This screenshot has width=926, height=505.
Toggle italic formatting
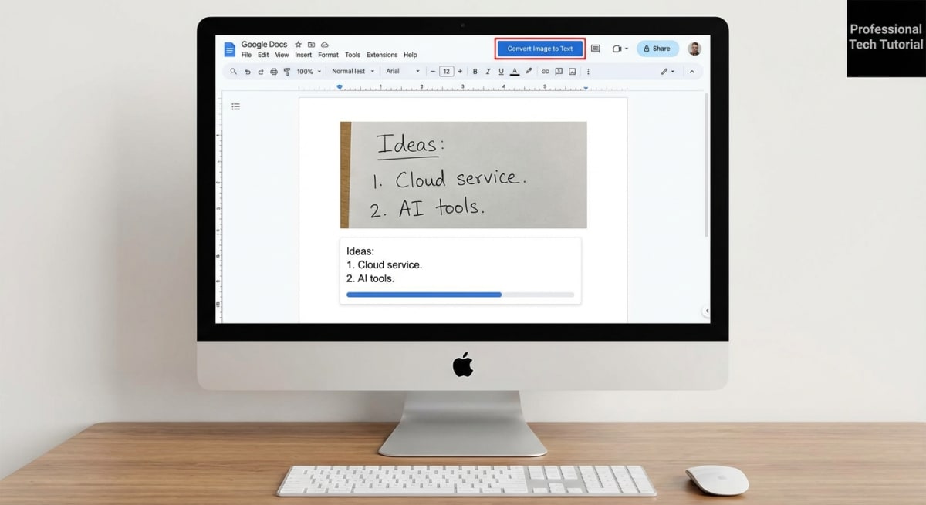click(488, 71)
